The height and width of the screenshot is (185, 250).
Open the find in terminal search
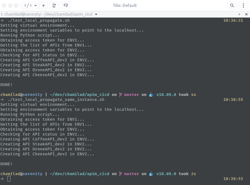tap(232, 6)
